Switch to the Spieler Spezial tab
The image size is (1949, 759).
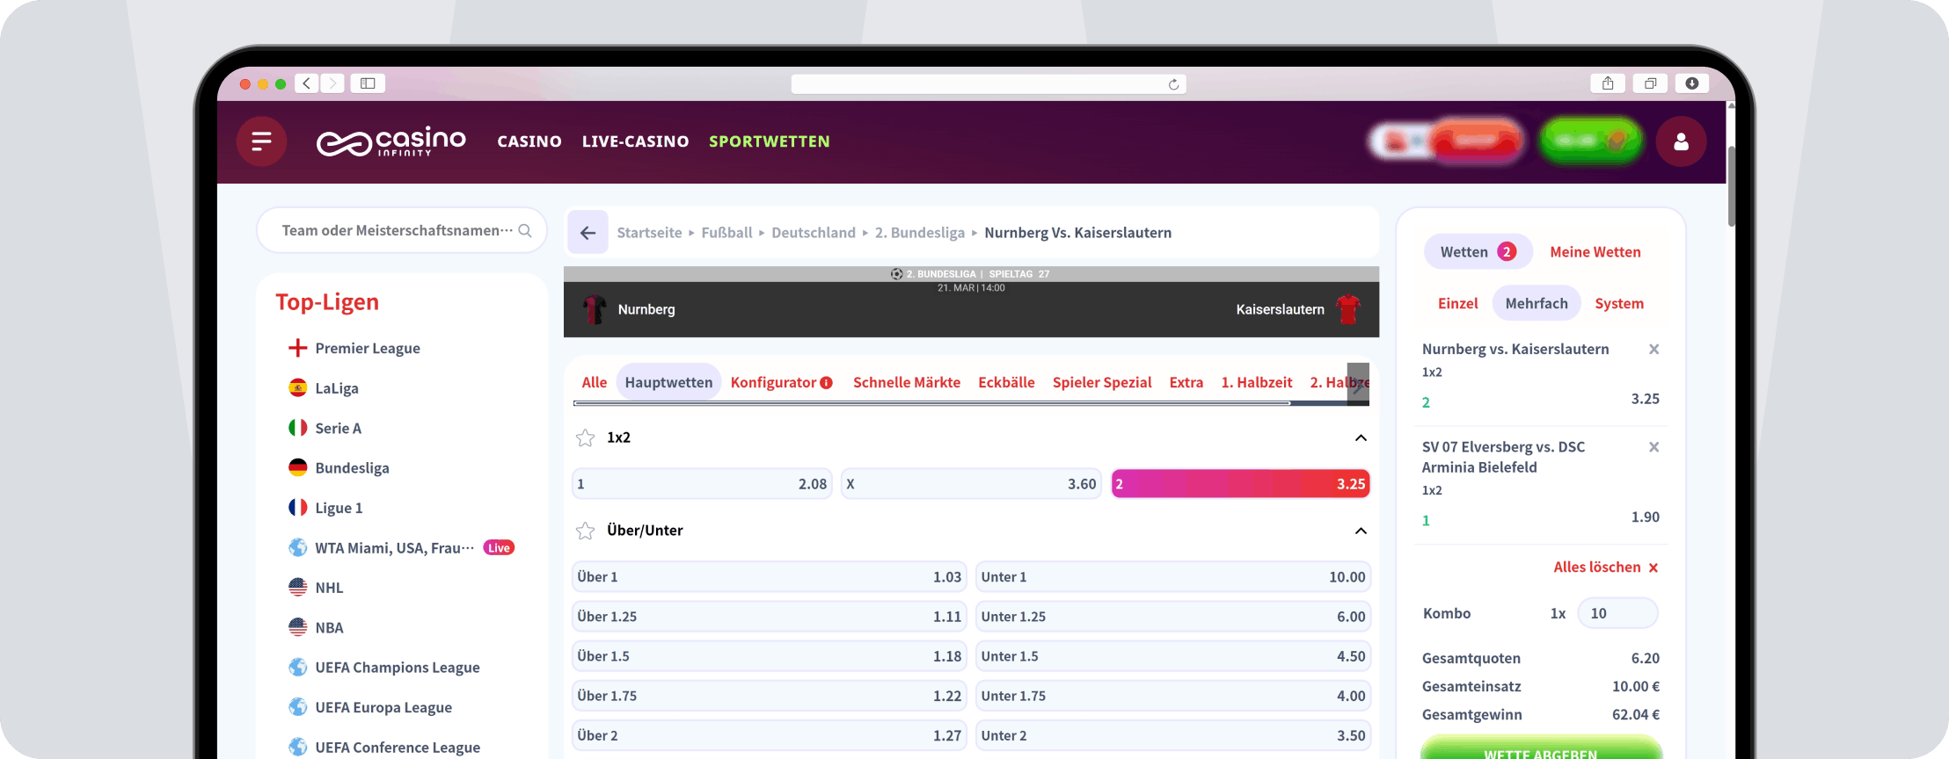tap(1102, 382)
